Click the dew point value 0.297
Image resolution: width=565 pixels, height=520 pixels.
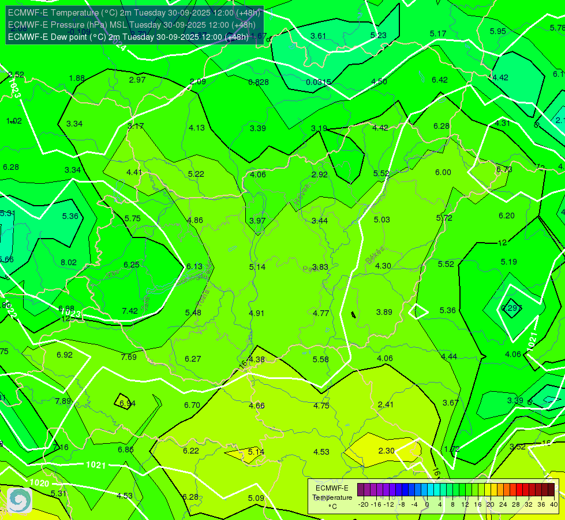512,308
